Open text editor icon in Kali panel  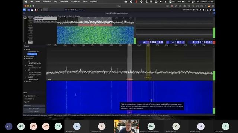(35, 10)
